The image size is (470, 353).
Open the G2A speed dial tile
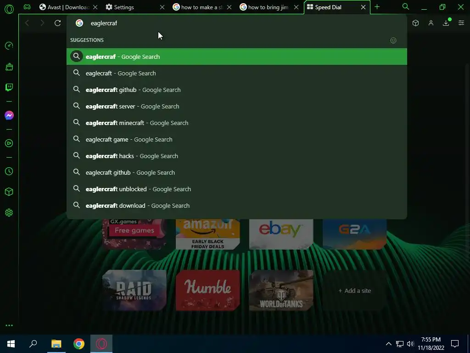[x=355, y=234]
